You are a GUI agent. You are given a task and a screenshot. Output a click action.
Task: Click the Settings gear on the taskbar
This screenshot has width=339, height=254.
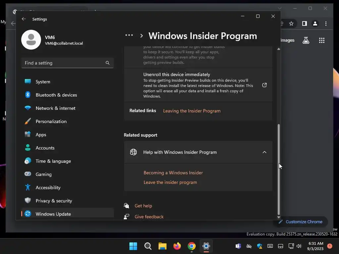click(x=206, y=246)
